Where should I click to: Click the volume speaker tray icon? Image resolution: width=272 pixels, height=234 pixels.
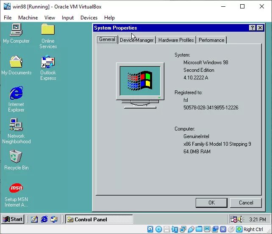click(x=241, y=219)
